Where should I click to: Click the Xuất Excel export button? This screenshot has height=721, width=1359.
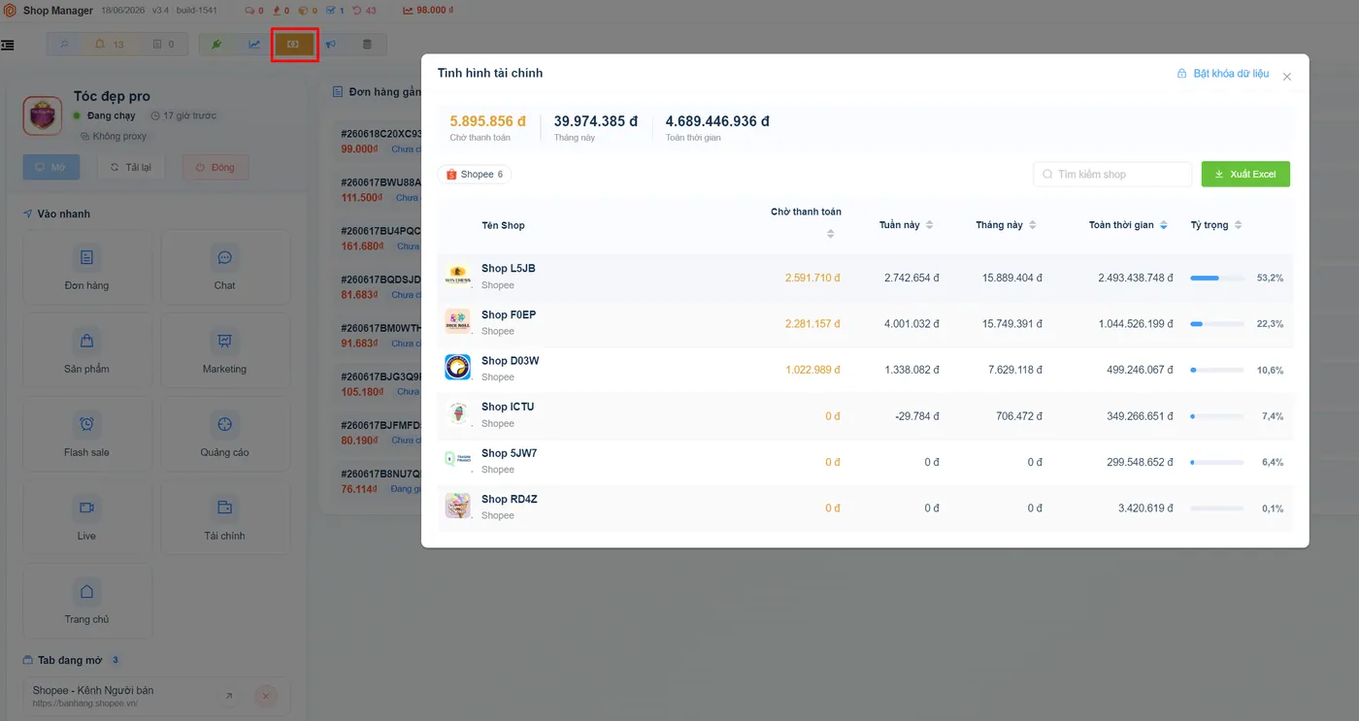pos(1245,175)
